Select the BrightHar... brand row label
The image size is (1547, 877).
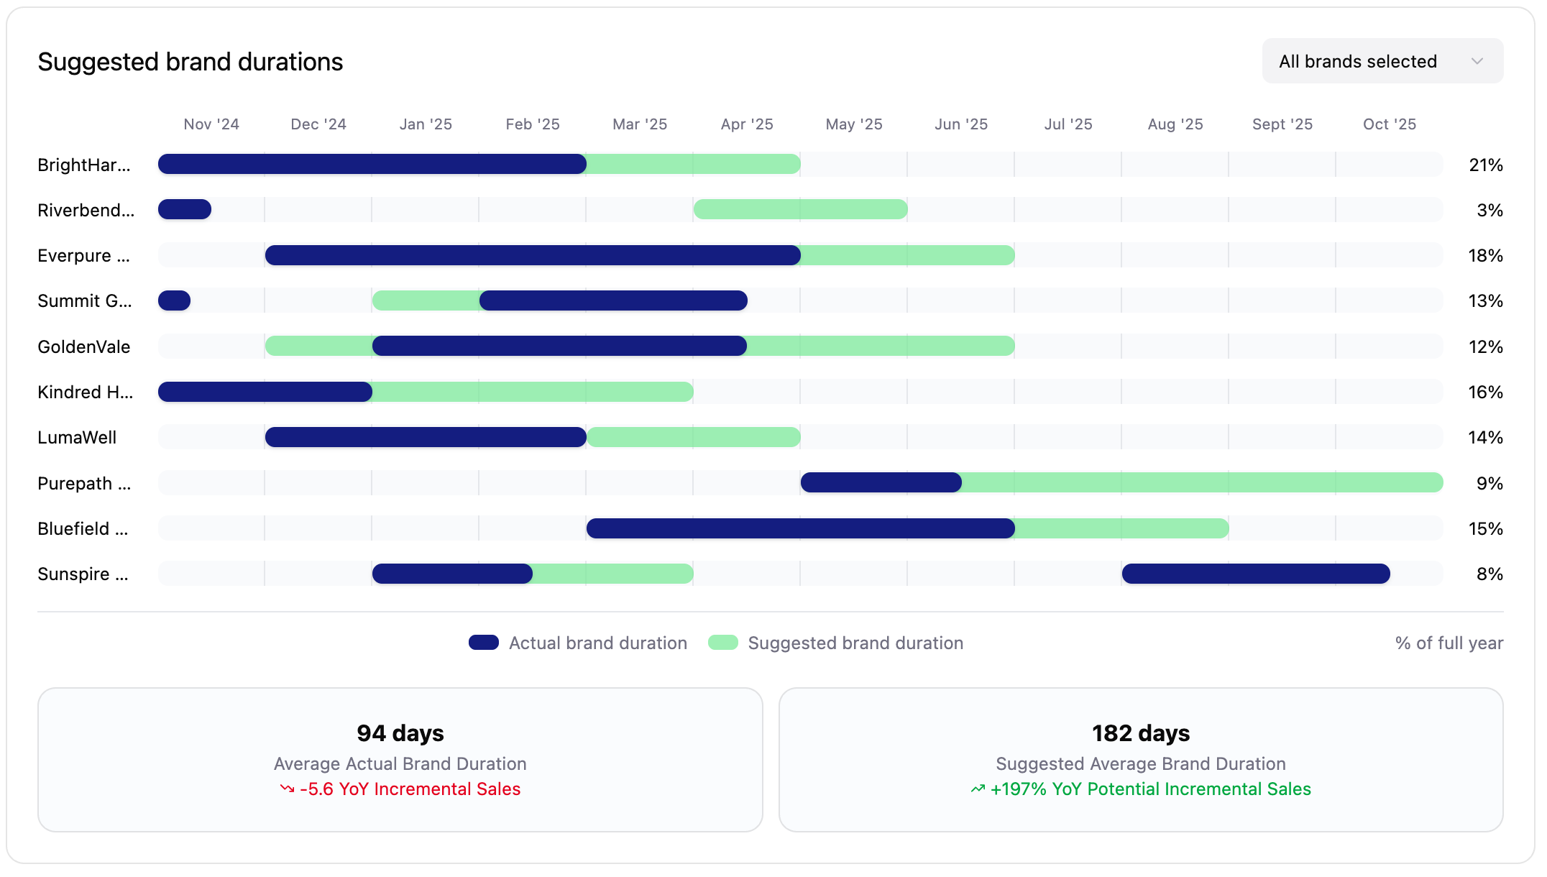pyautogui.click(x=84, y=165)
